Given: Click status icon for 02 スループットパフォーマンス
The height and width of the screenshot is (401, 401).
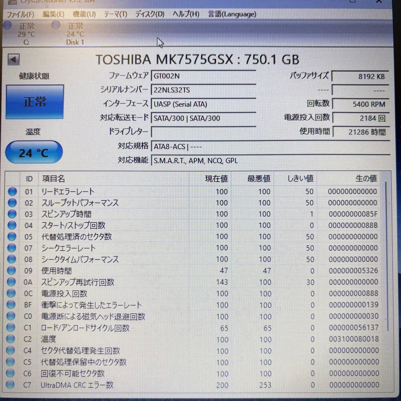Looking at the screenshot, I should (x=12, y=203).
